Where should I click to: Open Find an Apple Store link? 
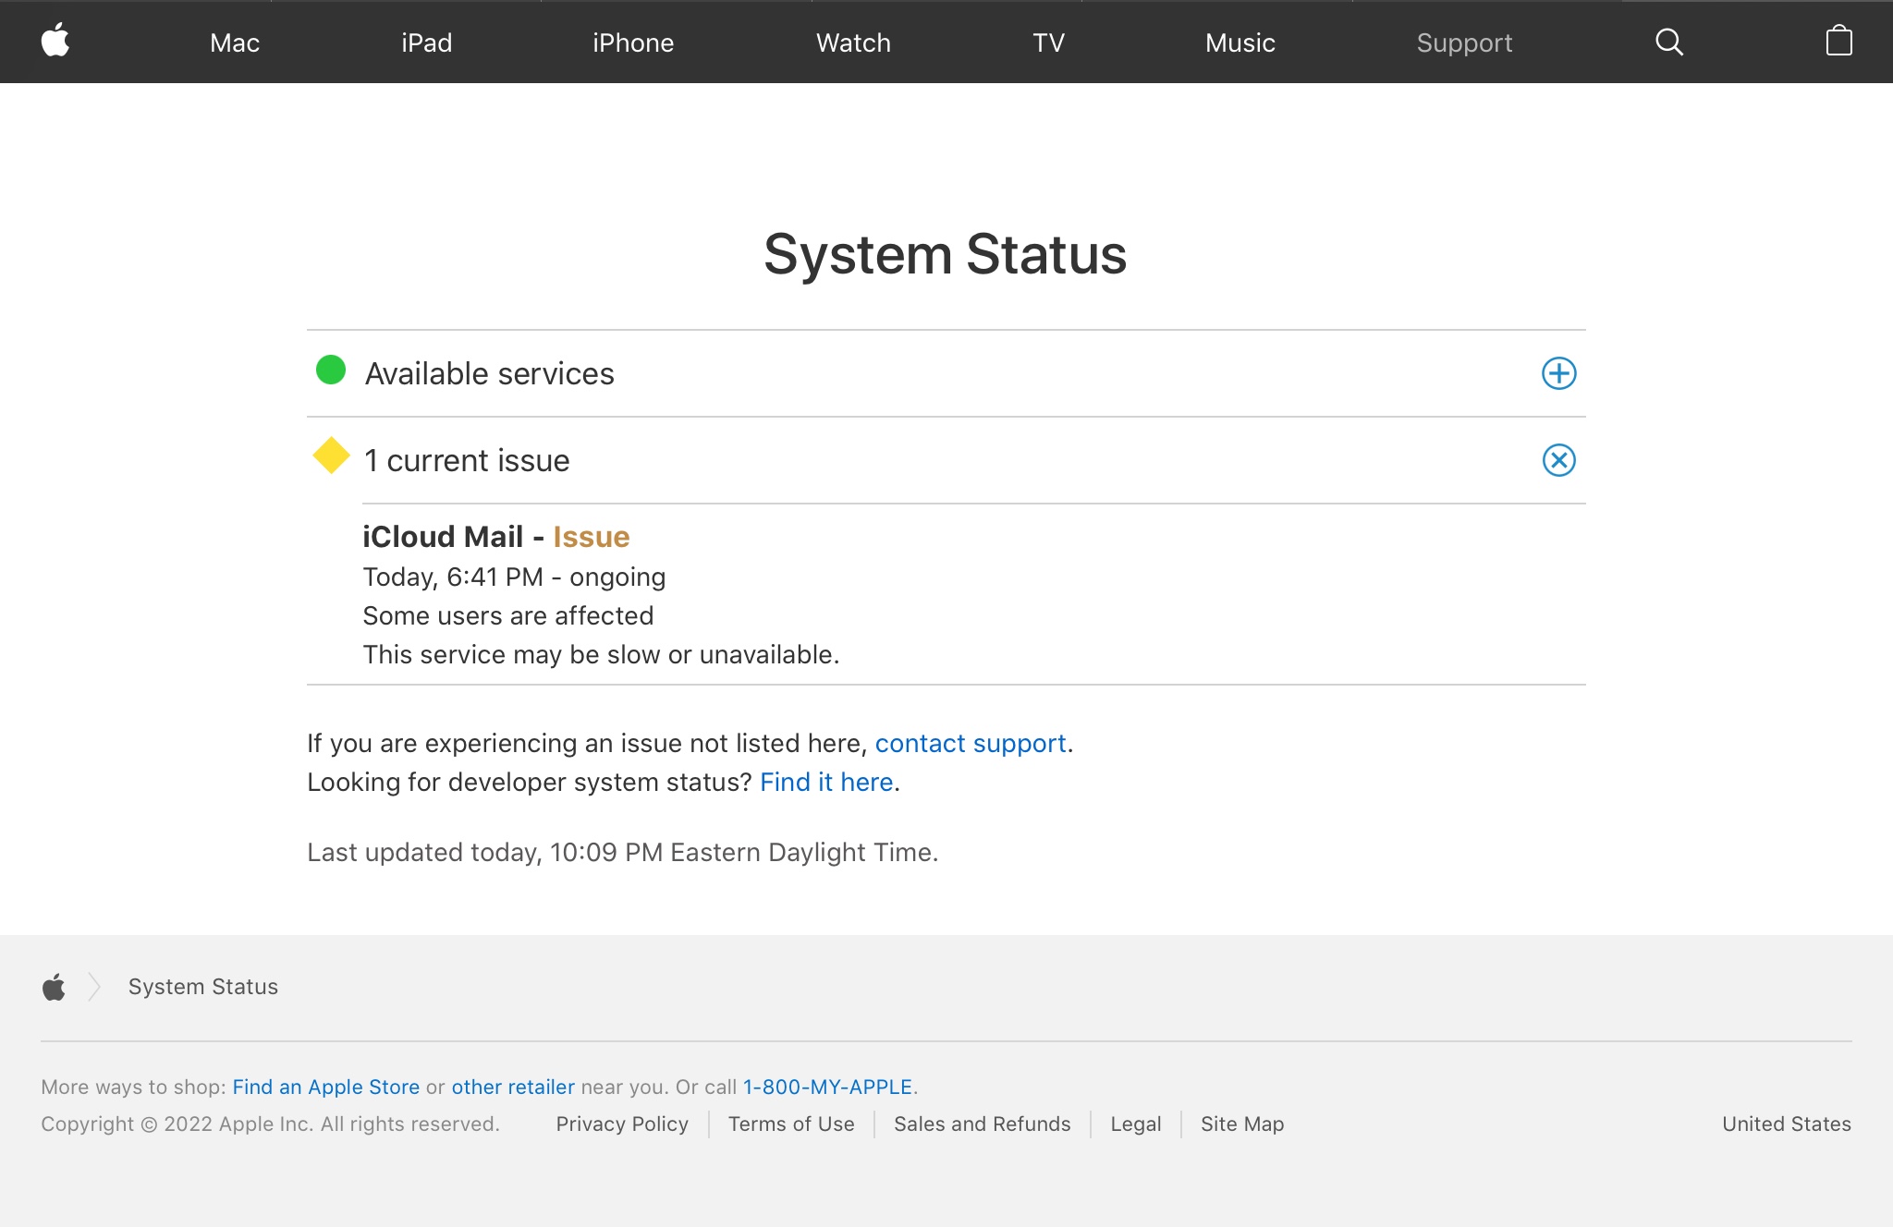click(x=325, y=1087)
